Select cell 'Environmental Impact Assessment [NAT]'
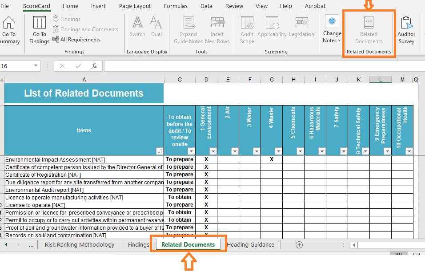The width and height of the screenshot is (425, 272). point(84,160)
